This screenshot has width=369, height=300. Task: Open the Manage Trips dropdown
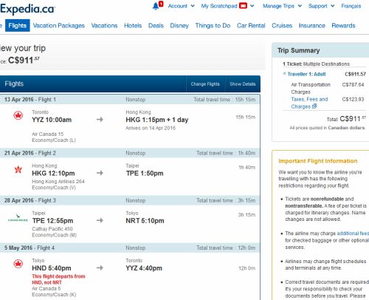tap(282, 6)
